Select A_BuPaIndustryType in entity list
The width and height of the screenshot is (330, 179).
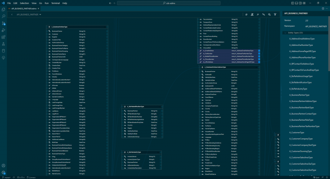[298, 89]
